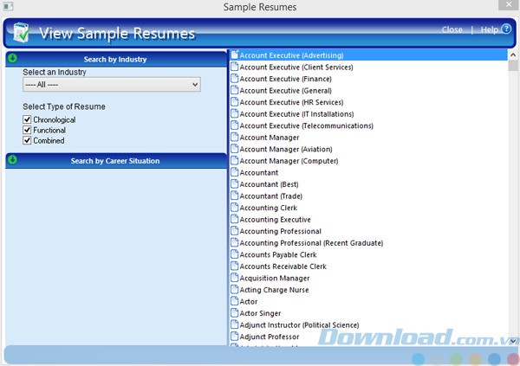Viewport: 520px width, 366px height.
Task: Choose Accounts Payable Clerk sample resume
Action: pos(278,255)
